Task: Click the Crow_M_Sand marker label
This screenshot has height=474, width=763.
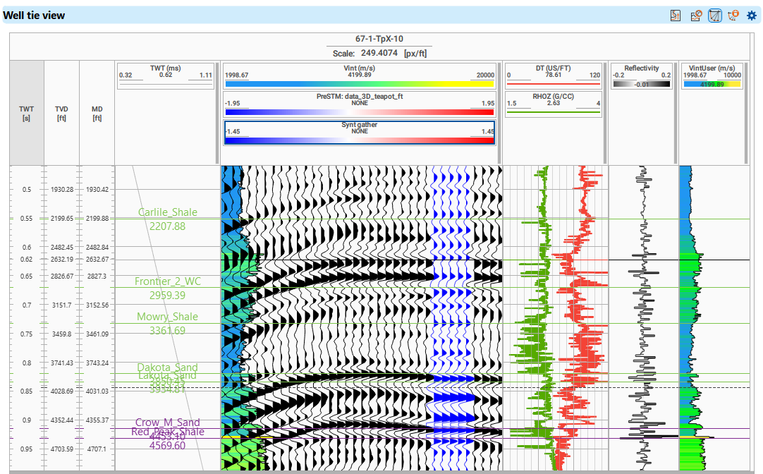Action: point(168,423)
